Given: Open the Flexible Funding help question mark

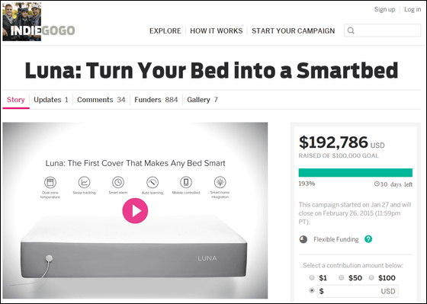Looking at the screenshot, I should click(x=368, y=239).
